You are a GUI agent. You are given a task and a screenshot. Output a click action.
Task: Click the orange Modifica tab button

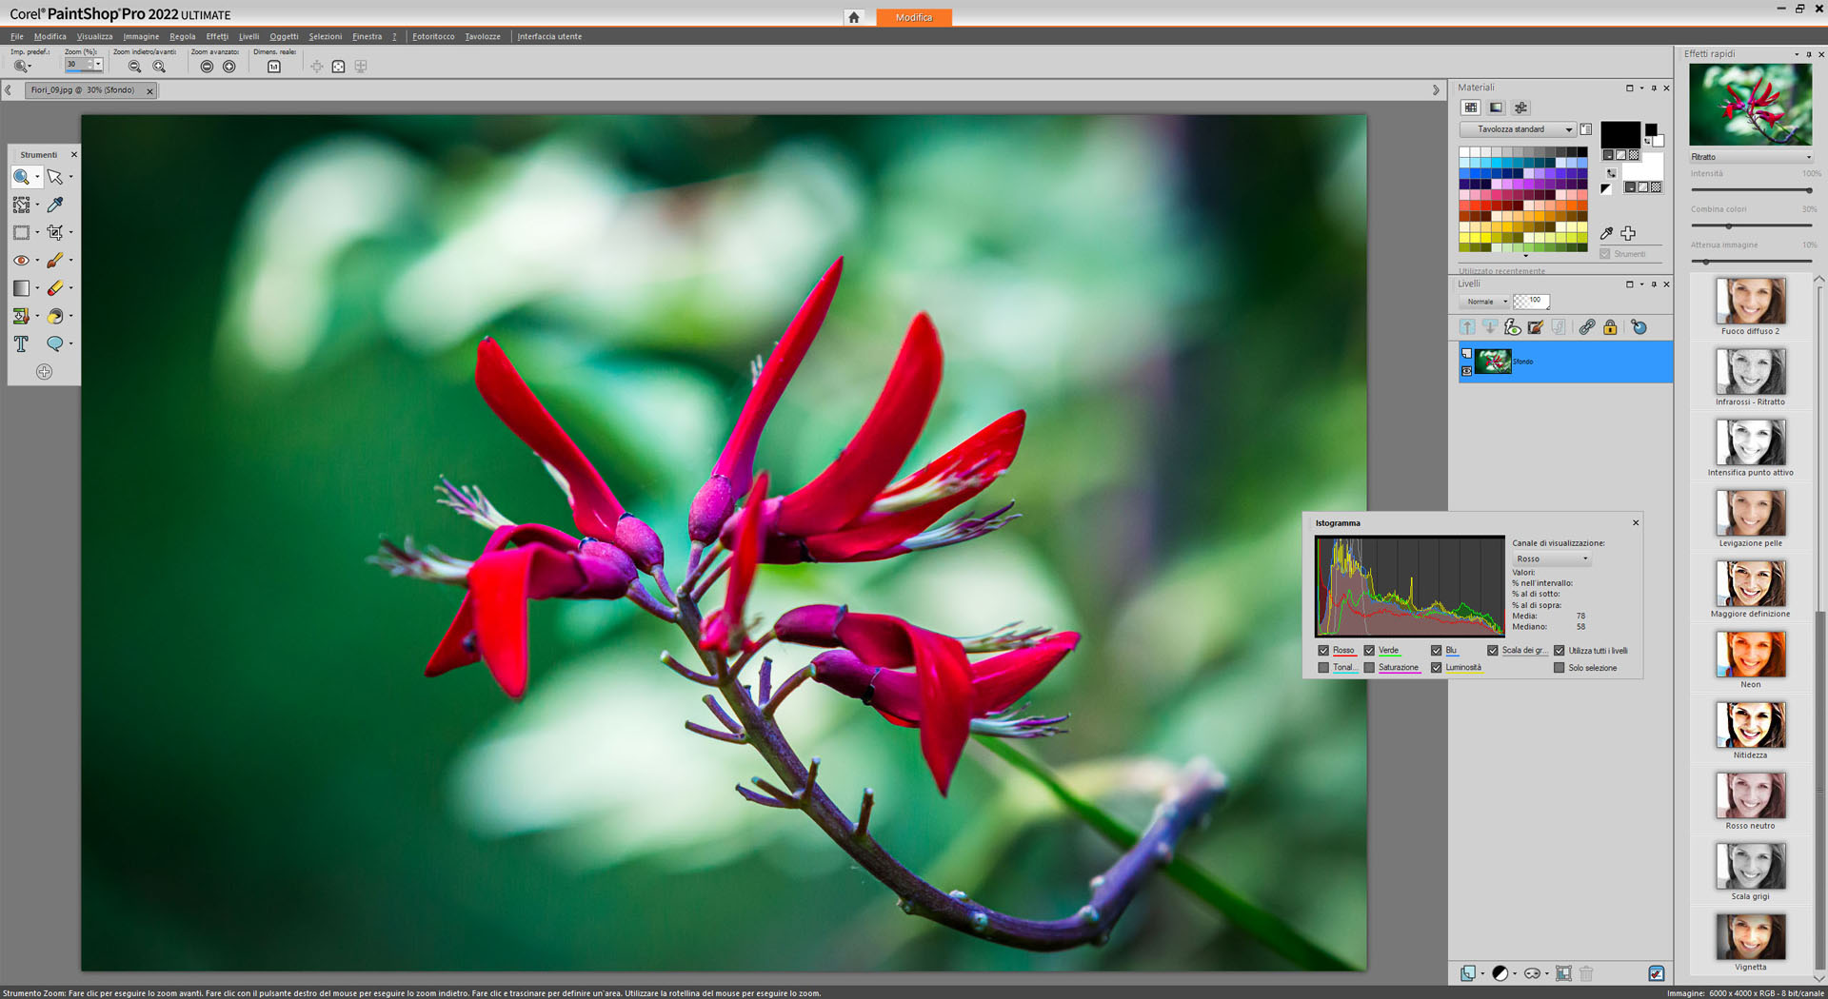(913, 17)
